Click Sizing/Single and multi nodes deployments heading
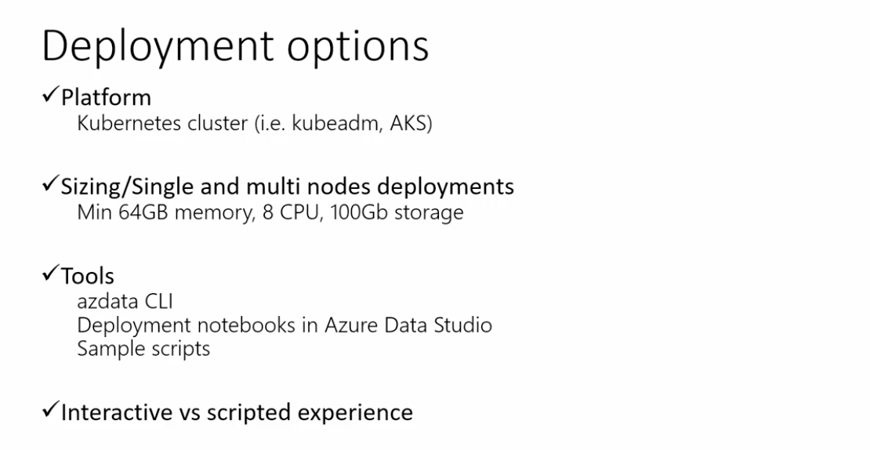Image resolution: width=870 pixels, height=450 pixels. pos(287,187)
